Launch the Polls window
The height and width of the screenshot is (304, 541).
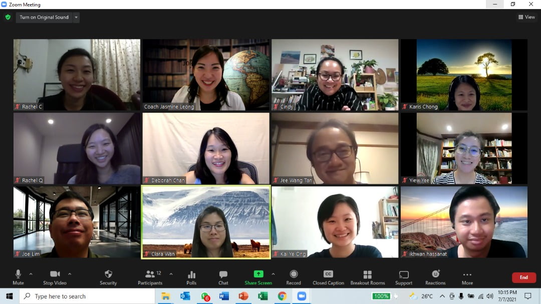click(191, 278)
